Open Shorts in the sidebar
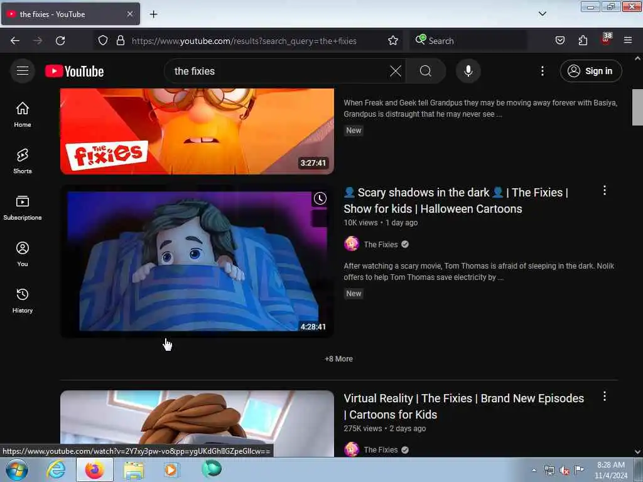The height and width of the screenshot is (482, 643). pos(23,161)
